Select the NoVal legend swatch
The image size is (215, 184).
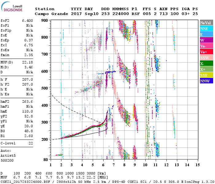click(x=206, y=23)
